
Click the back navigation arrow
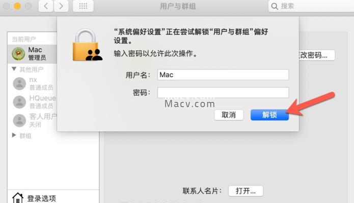pos(46,6)
